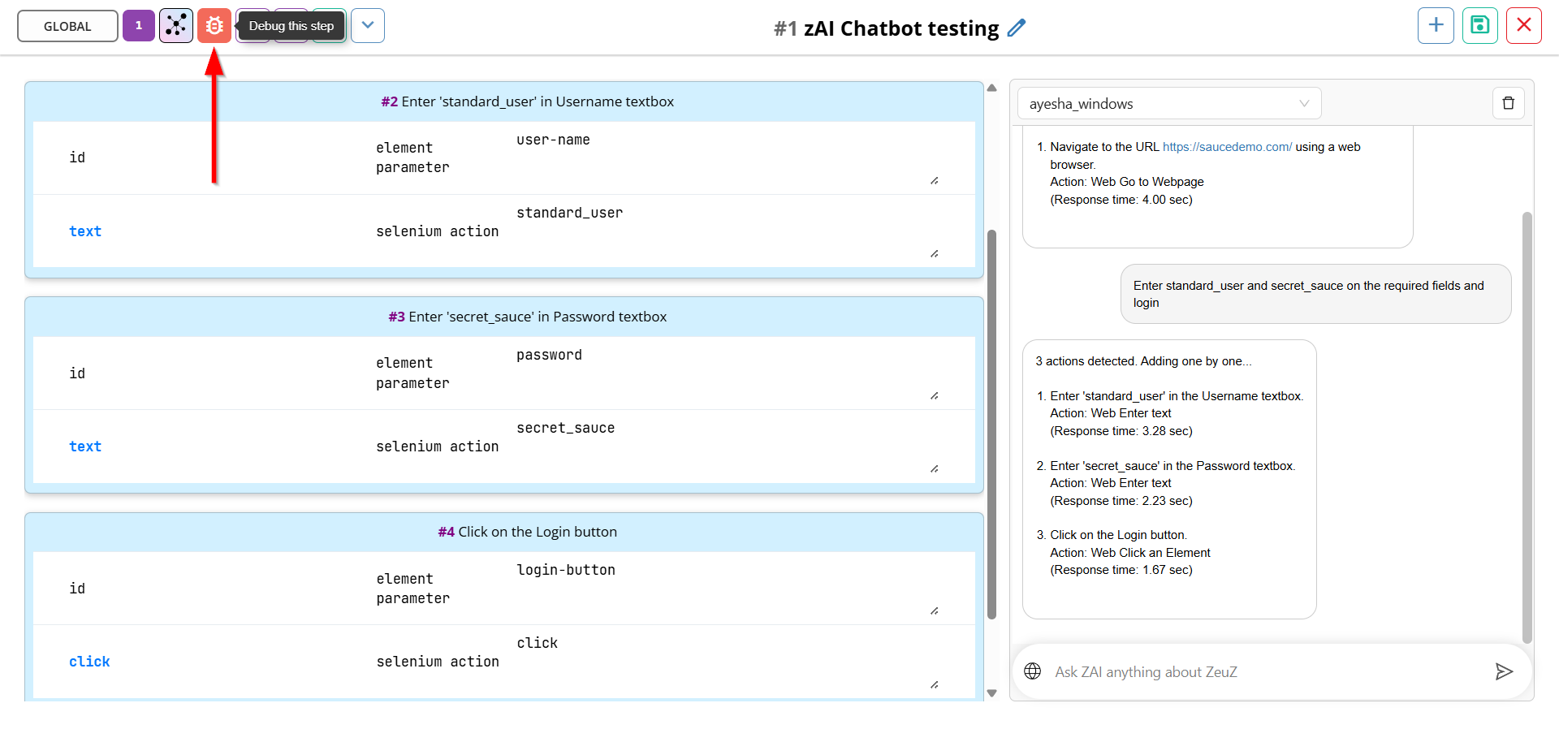Image resolution: width=1559 pixels, height=729 pixels.
Task: Close editor with the red X button
Action: (x=1524, y=25)
